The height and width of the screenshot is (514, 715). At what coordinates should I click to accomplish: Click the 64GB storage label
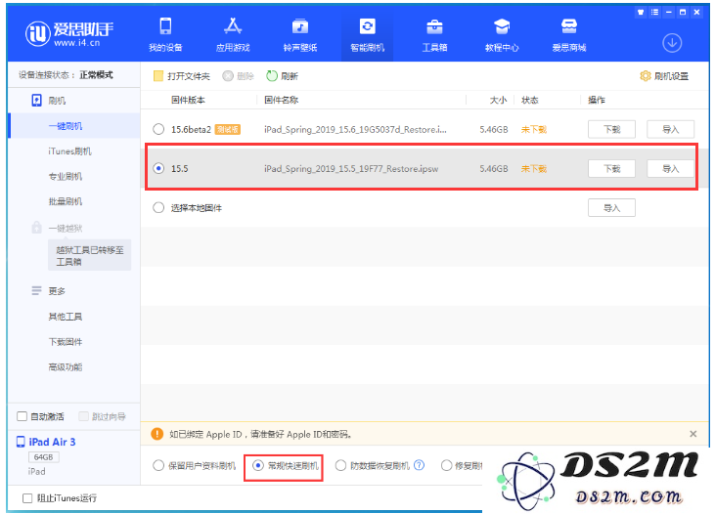(44, 457)
